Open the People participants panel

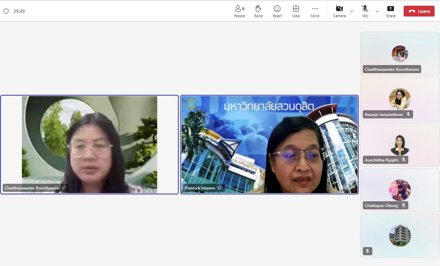pos(239,11)
